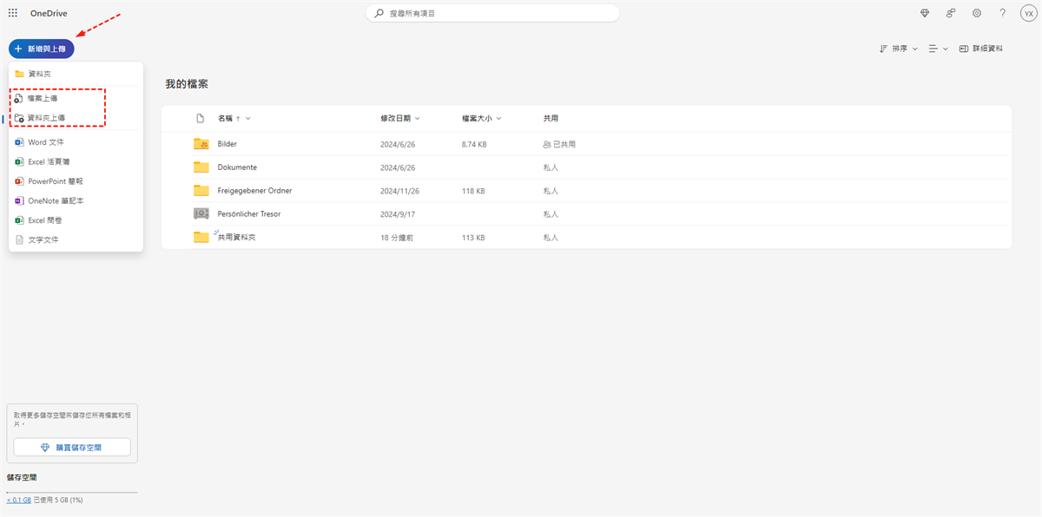Choose Word 文件 from the menu

[x=76, y=141]
